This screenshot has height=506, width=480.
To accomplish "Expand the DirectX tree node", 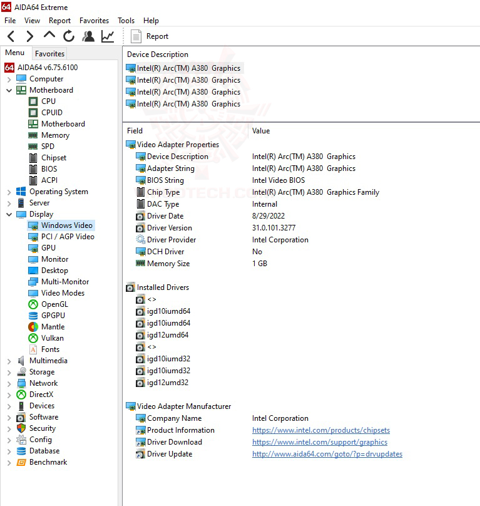I will point(9,395).
